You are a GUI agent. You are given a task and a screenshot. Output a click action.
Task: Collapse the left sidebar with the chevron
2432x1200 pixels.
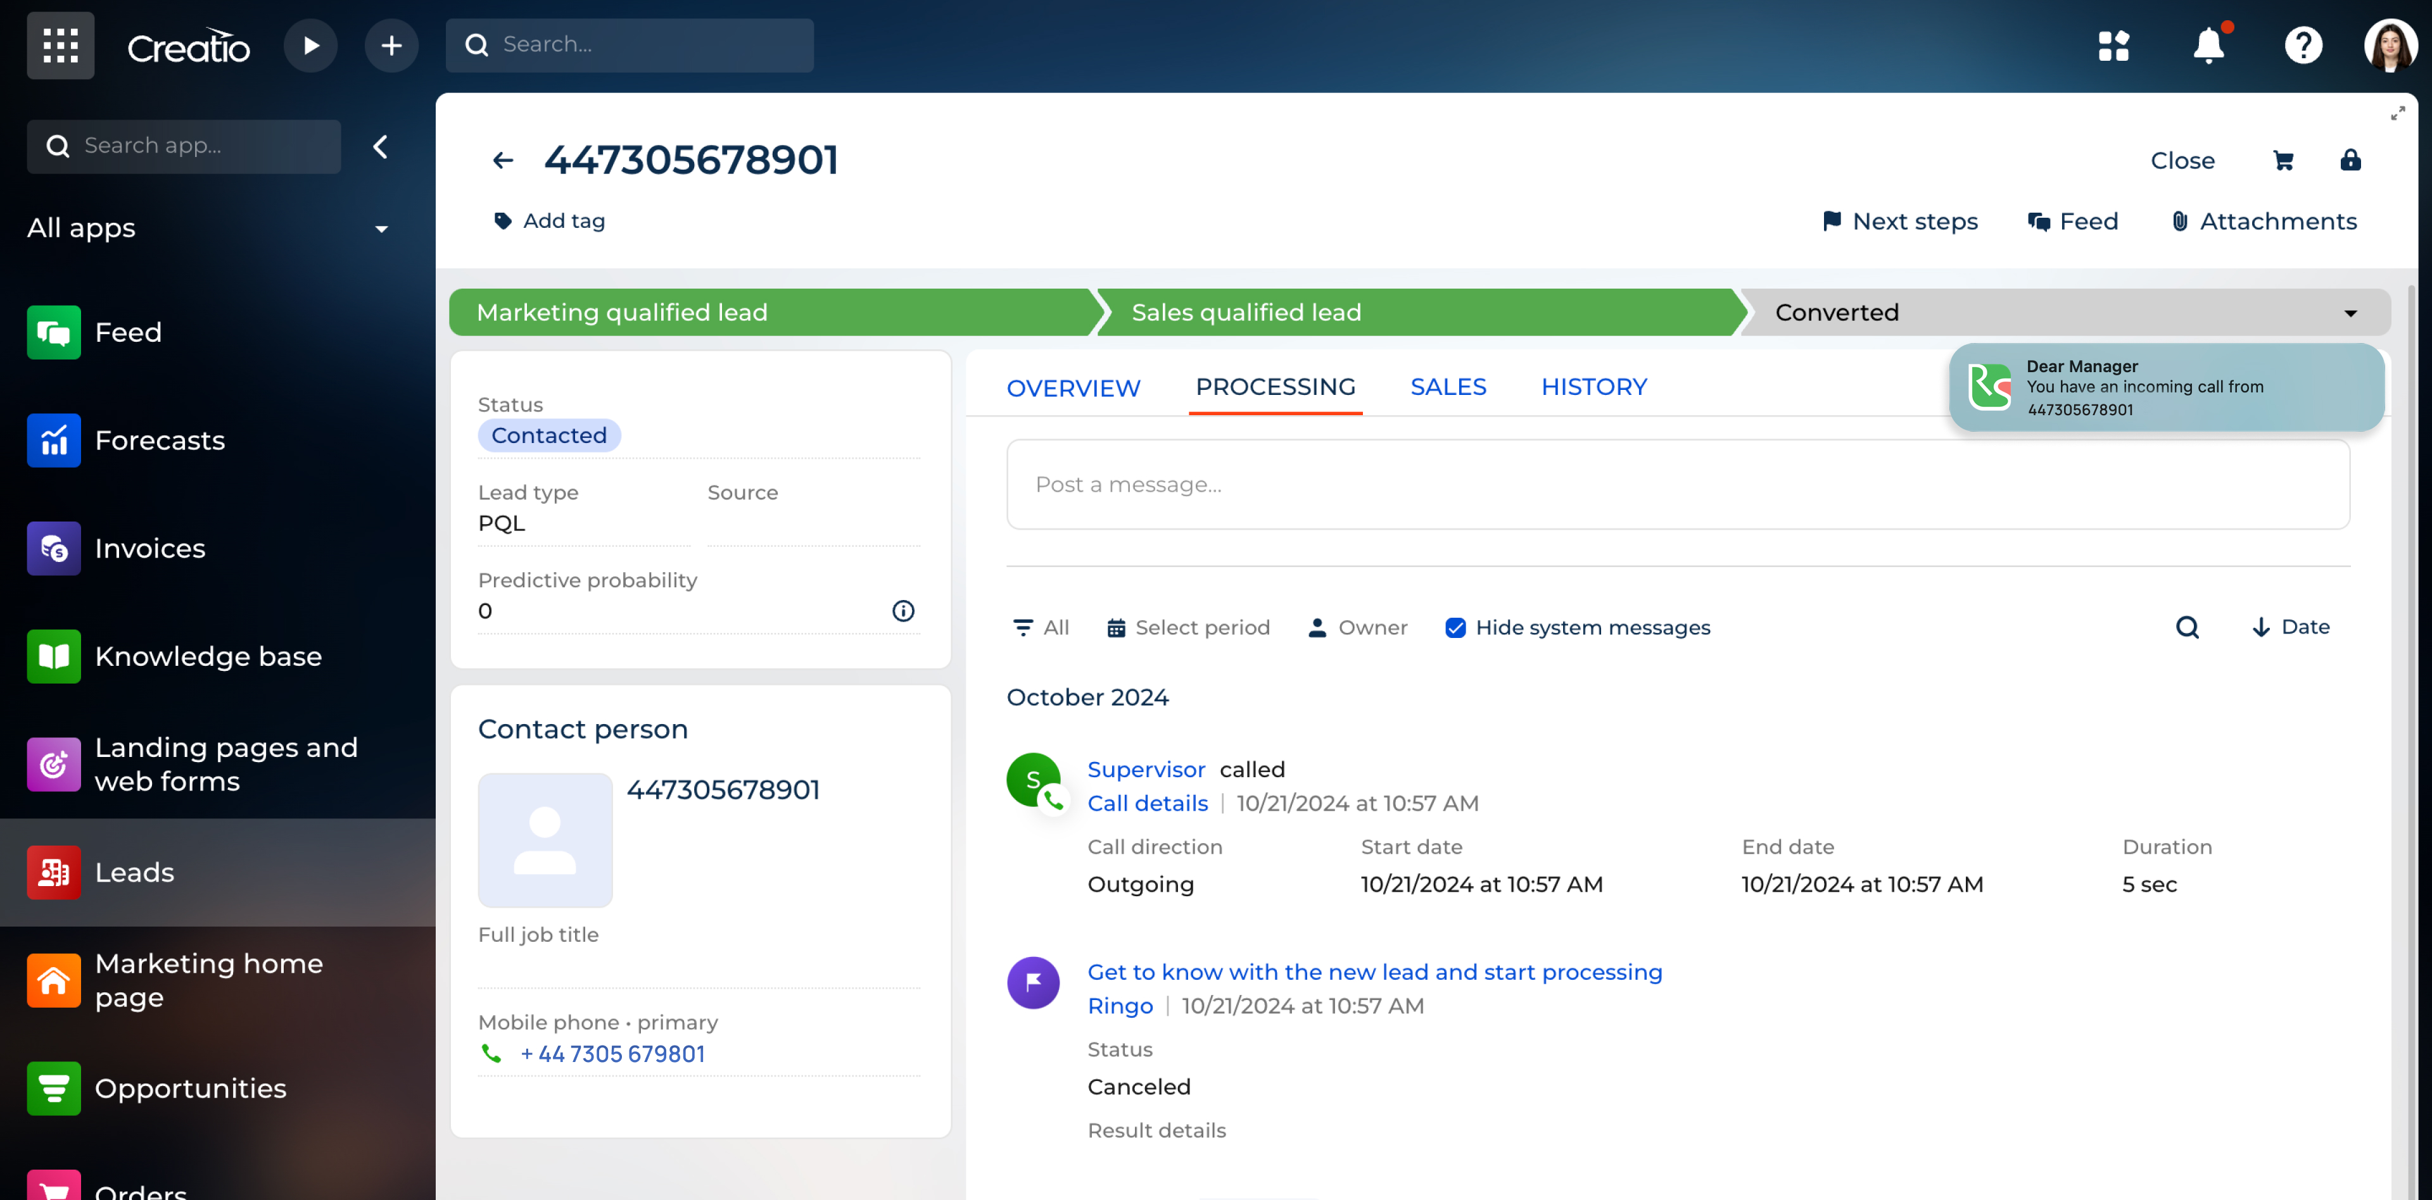pyautogui.click(x=381, y=146)
